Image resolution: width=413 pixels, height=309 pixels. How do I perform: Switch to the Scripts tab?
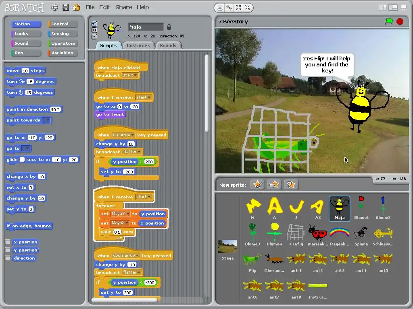pos(108,45)
